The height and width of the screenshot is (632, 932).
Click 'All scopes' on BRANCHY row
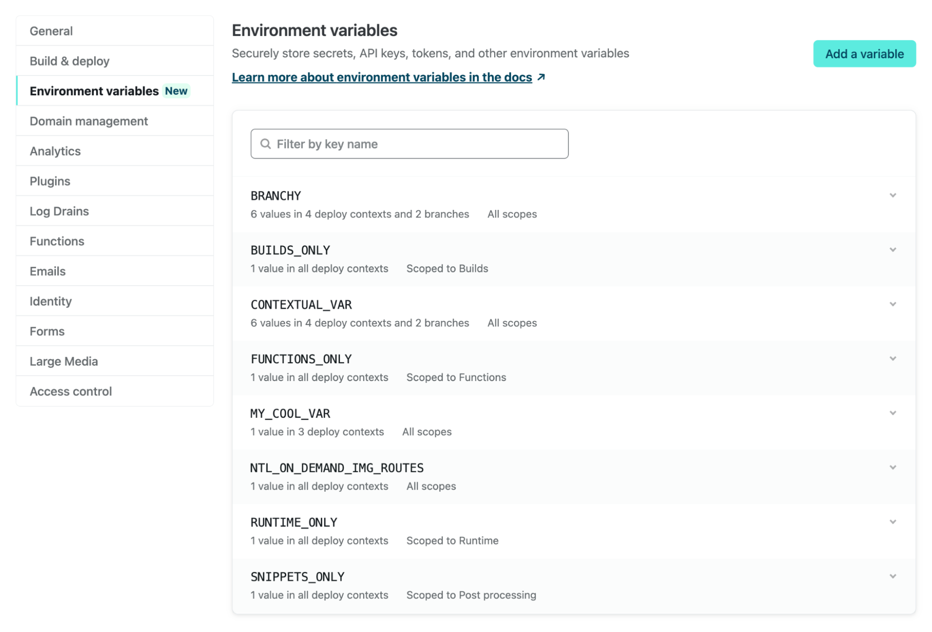pyautogui.click(x=512, y=214)
